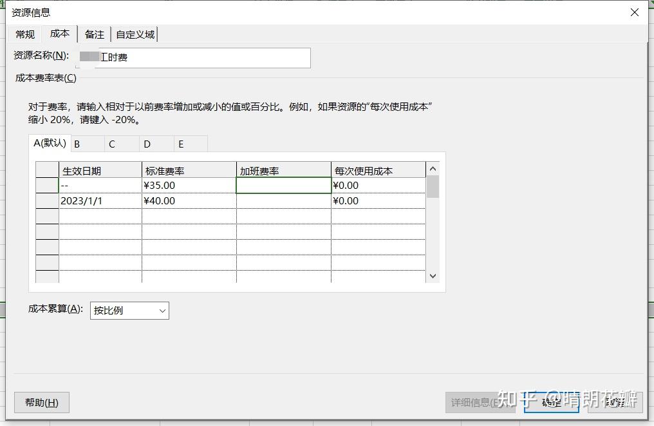The image size is (654, 426).
Task: Click the scrollbar down arrow
Action: [433, 276]
